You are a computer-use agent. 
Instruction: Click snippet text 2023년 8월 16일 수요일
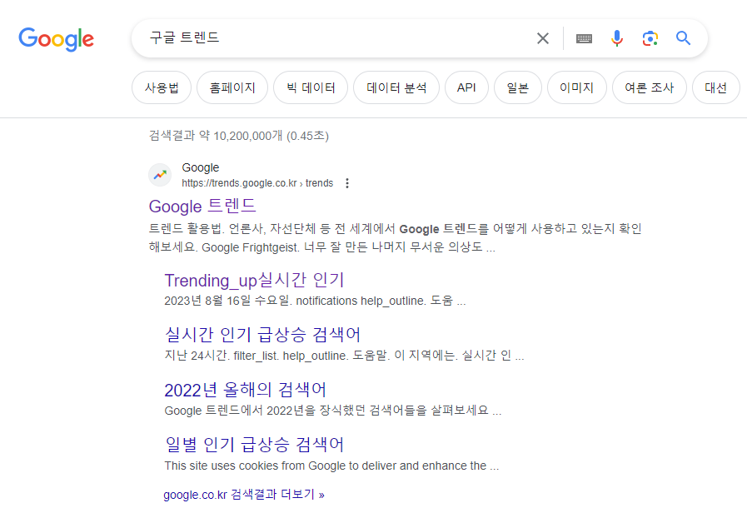(x=315, y=301)
